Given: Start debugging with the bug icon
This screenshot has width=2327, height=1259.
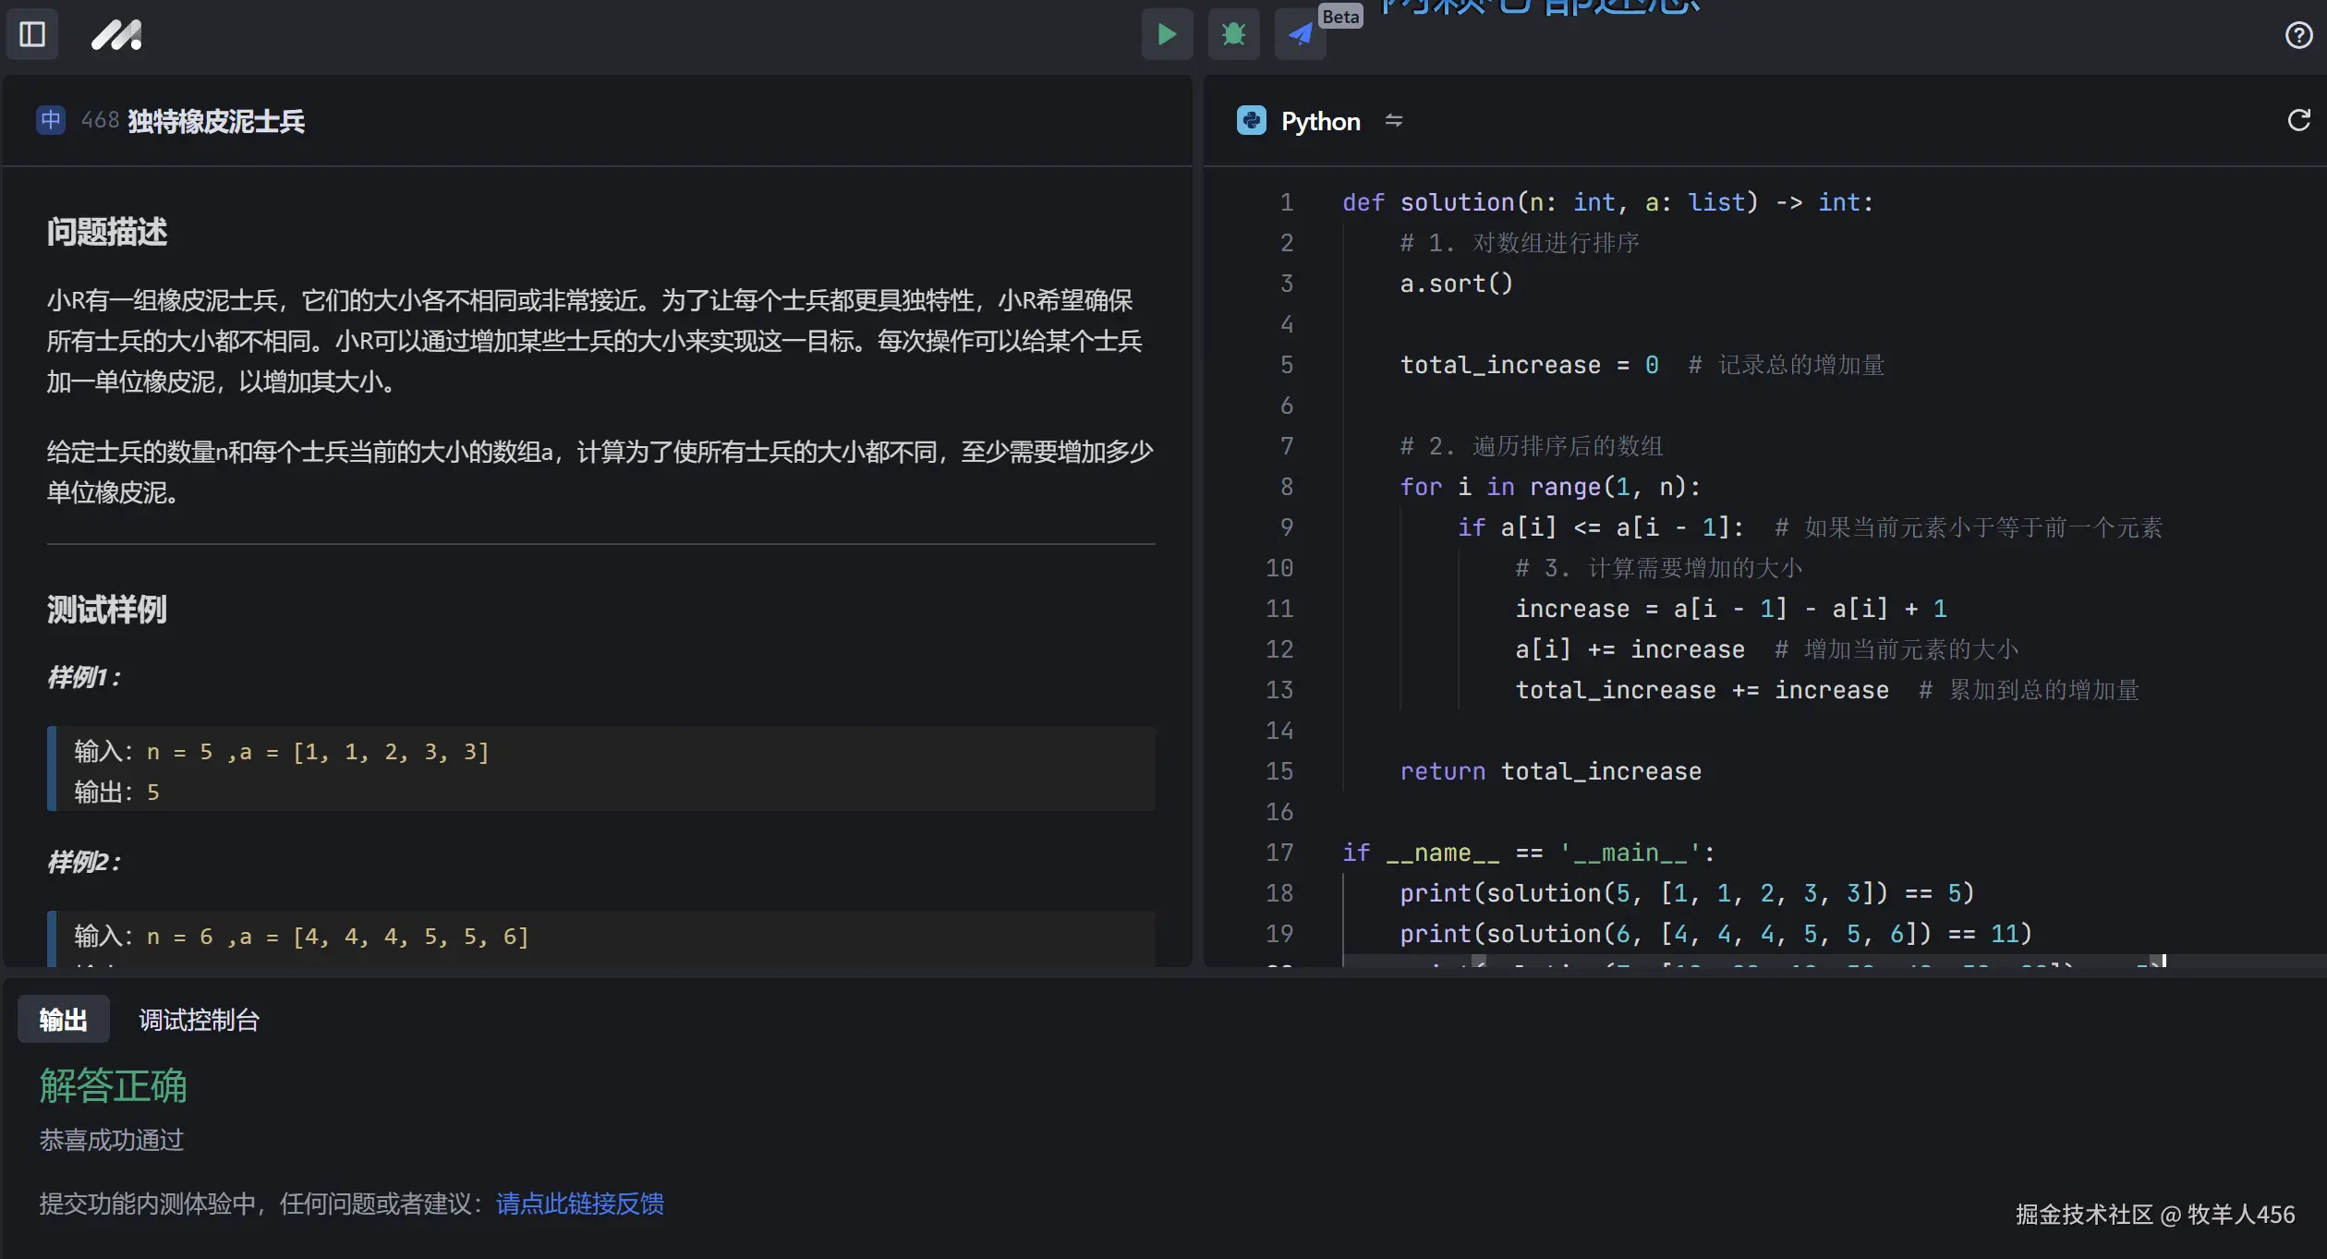Looking at the screenshot, I should tap(1233, 34).
